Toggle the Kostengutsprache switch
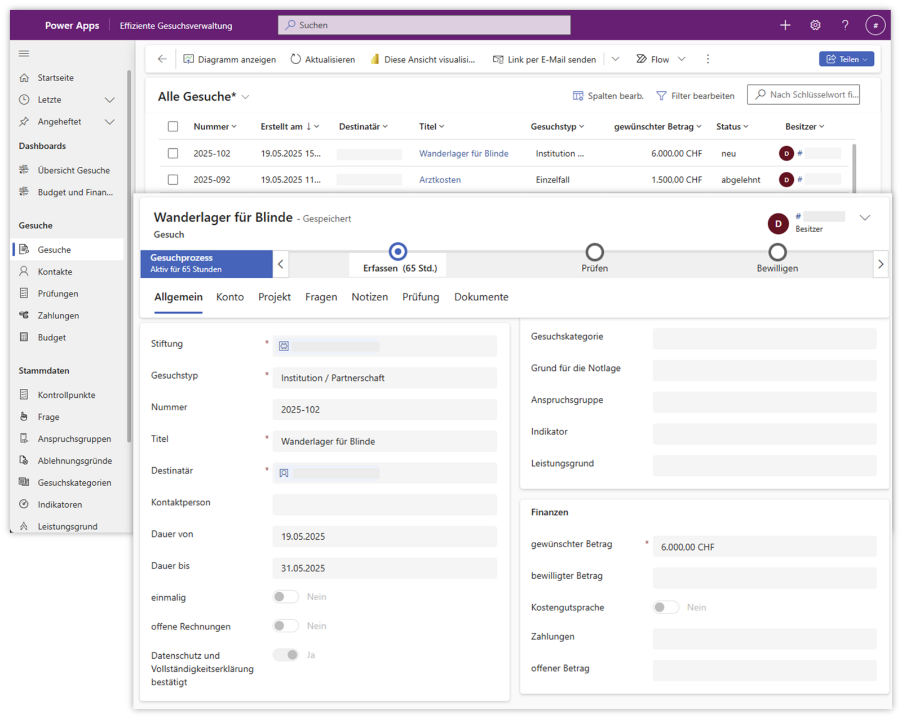Viewport: 902px width, 719px height. [666, 607]
